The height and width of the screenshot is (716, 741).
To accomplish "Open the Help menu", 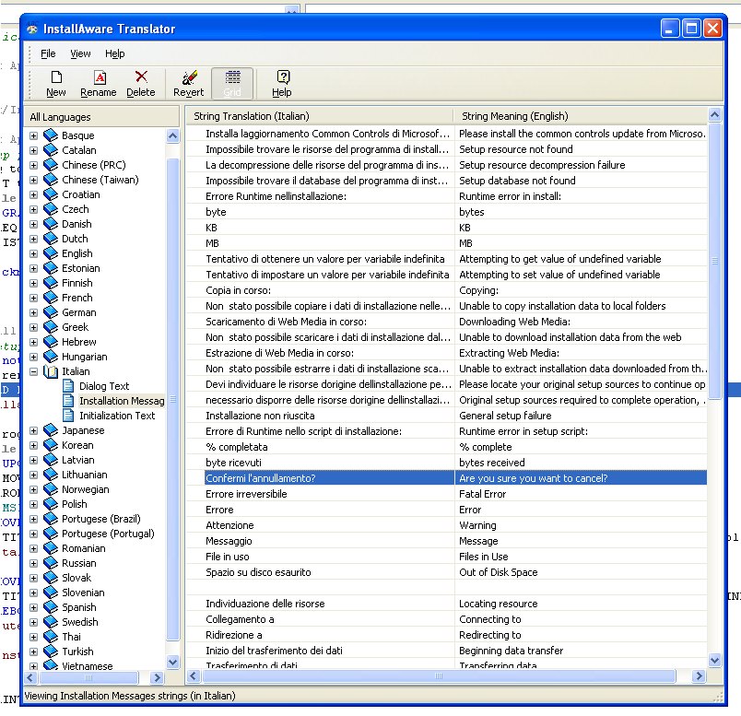I will coord(115,53).
